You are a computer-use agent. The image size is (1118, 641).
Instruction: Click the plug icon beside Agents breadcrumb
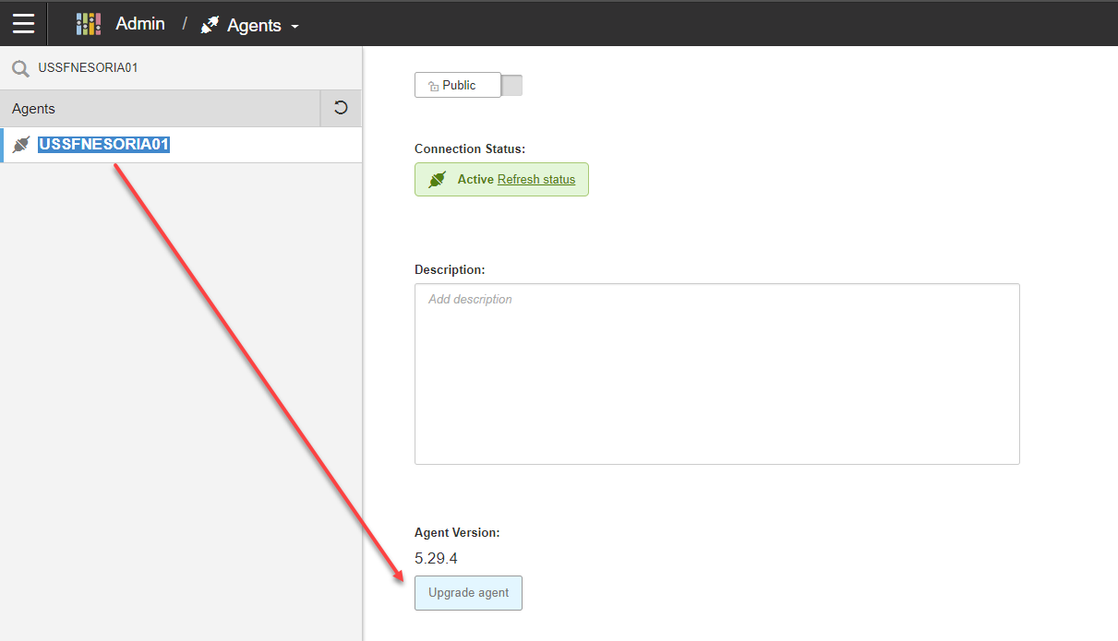(210, 25)
